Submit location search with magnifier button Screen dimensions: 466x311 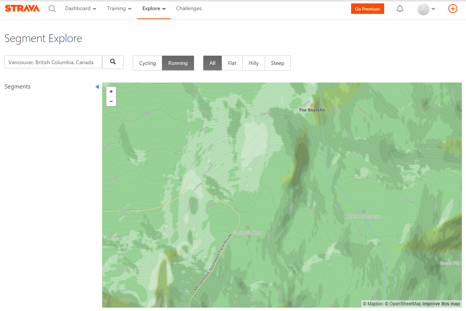113,62
